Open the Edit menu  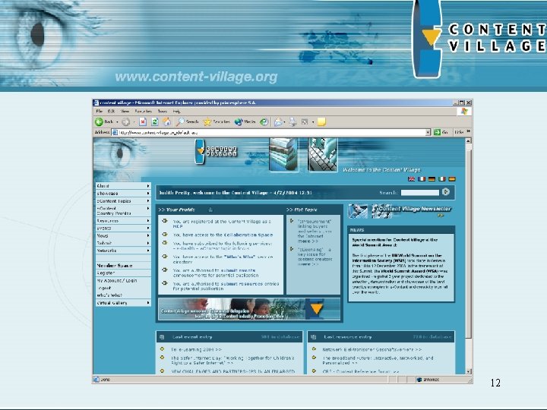click(111, 111)
